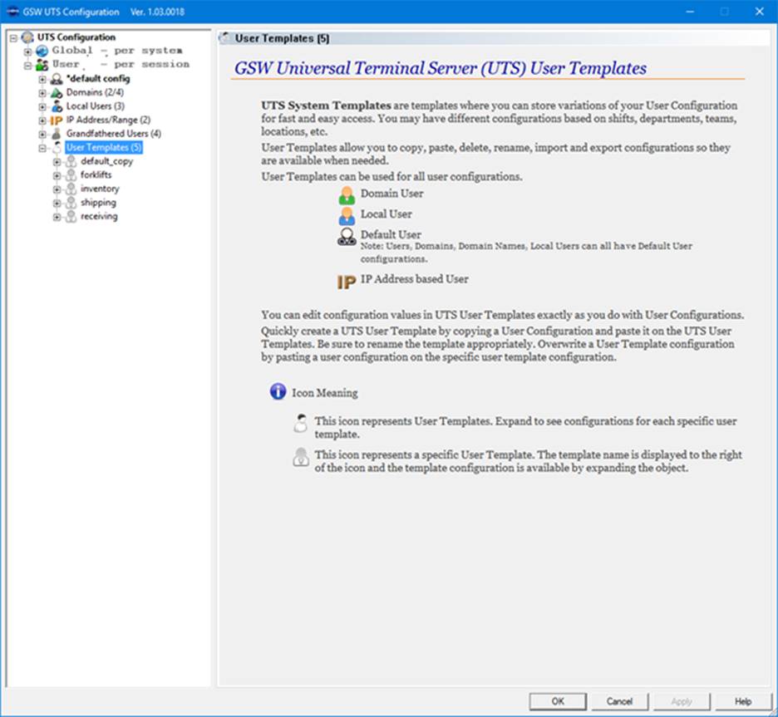This screenshot has width=778, height=717.
Task: Click the Apply button
Action: pyautogui.click(x=682, y=701)
